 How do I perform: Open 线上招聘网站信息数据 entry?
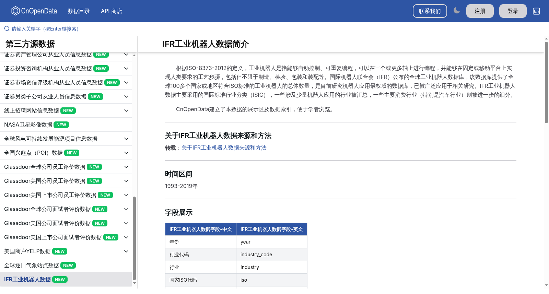click(x=32, y=110)
